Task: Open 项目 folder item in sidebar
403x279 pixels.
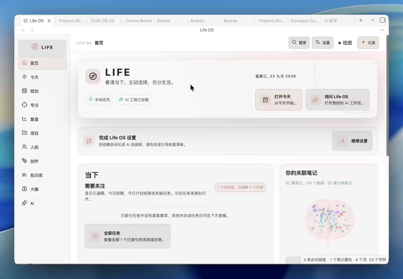Action: click(42, 133)
